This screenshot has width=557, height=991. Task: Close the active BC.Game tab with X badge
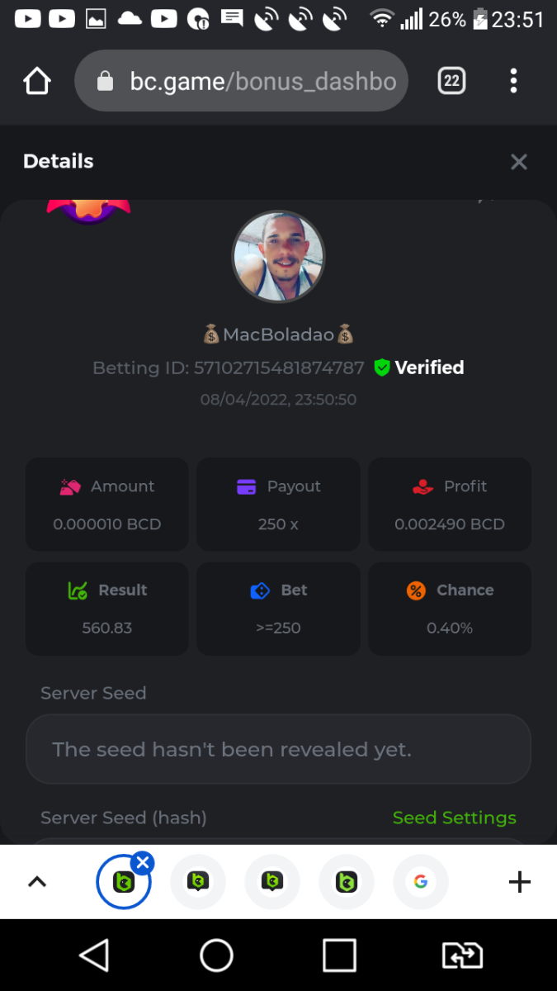tap(143, 863)
